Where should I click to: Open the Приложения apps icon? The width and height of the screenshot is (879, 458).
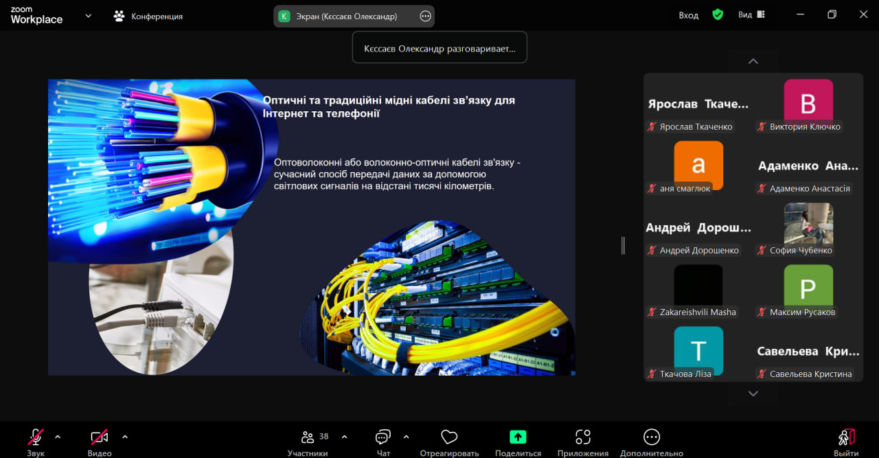(583, 437)
